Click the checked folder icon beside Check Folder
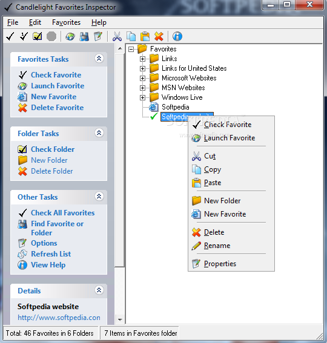The width and height of the screenshot is (327, 343). 22,149
